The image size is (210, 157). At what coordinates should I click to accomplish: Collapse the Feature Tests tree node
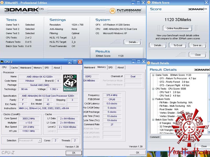(x=153, y=99)
